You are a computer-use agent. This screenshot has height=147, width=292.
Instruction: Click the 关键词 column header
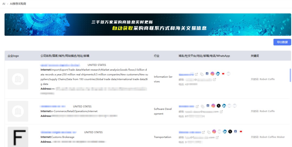[x=255, y=56]
